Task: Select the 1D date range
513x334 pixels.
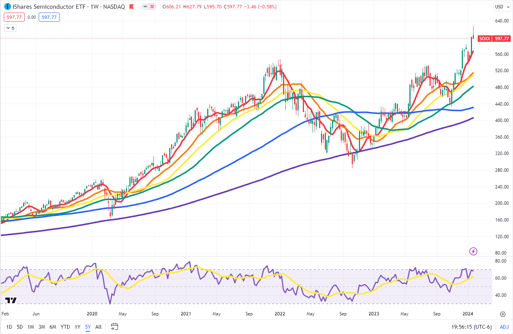Action: pos(9,327)
